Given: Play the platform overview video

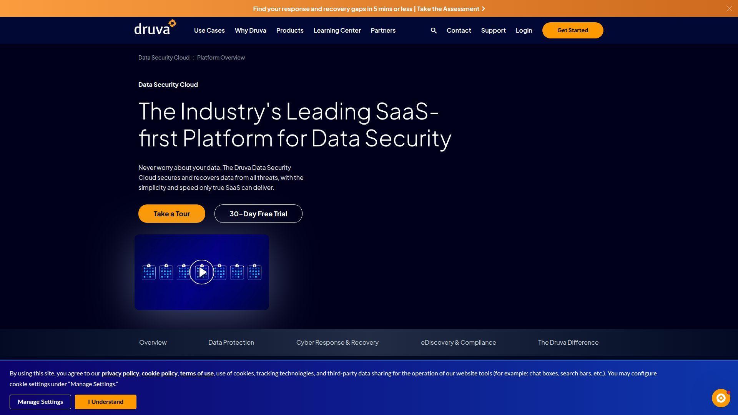Looking at the screenshot, I should 202,272.
